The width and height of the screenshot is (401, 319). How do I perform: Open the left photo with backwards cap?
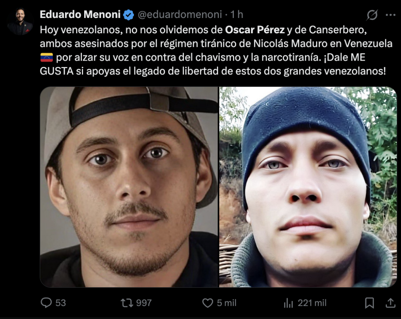[129, 187]
